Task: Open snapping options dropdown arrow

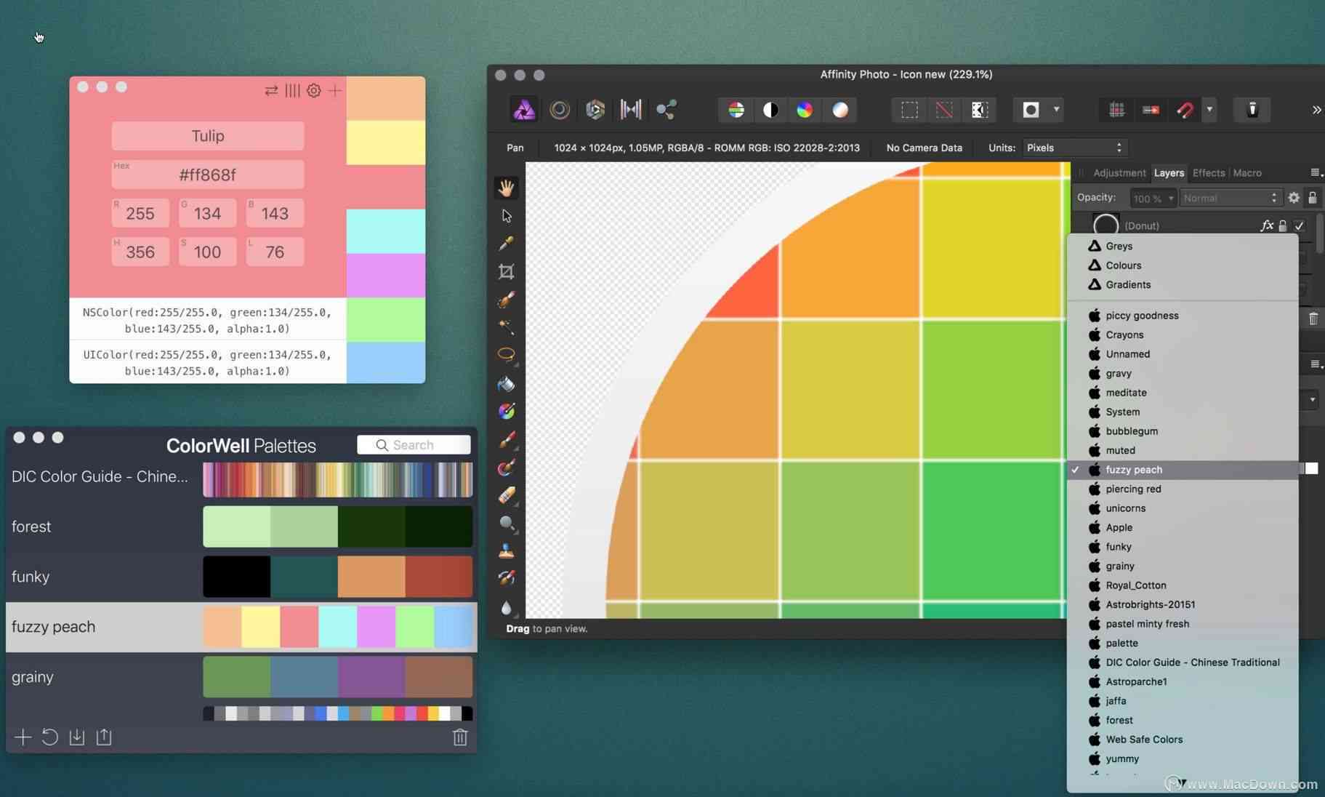Action: tap(1209, 110)
